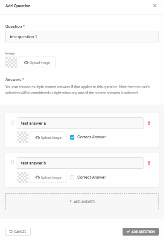Grab the drag handle of test answer a
Viewport: 164px width, 242px height.
(12, 122)
